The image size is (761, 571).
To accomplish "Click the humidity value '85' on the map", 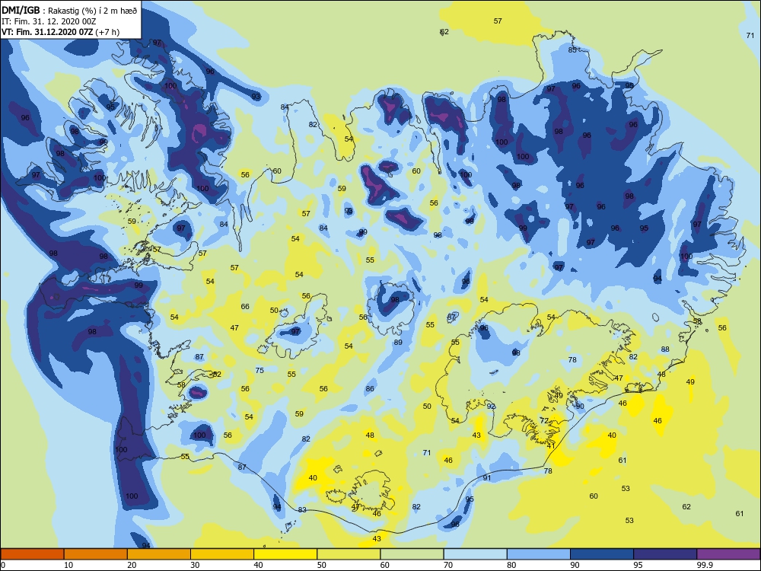I will [x=572, y=50].
